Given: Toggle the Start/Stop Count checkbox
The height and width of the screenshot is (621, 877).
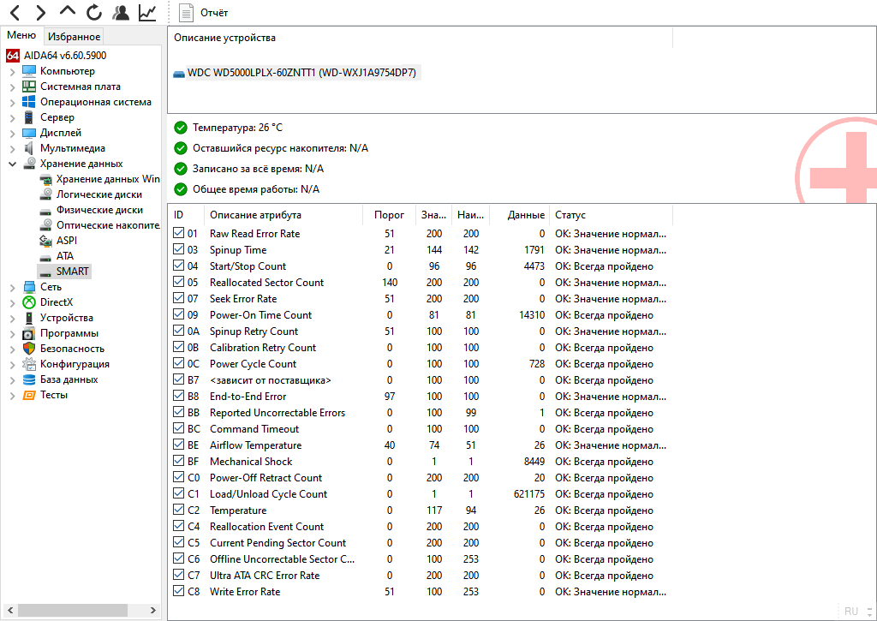Looking at the screenshot, I should tap(178, 266).
